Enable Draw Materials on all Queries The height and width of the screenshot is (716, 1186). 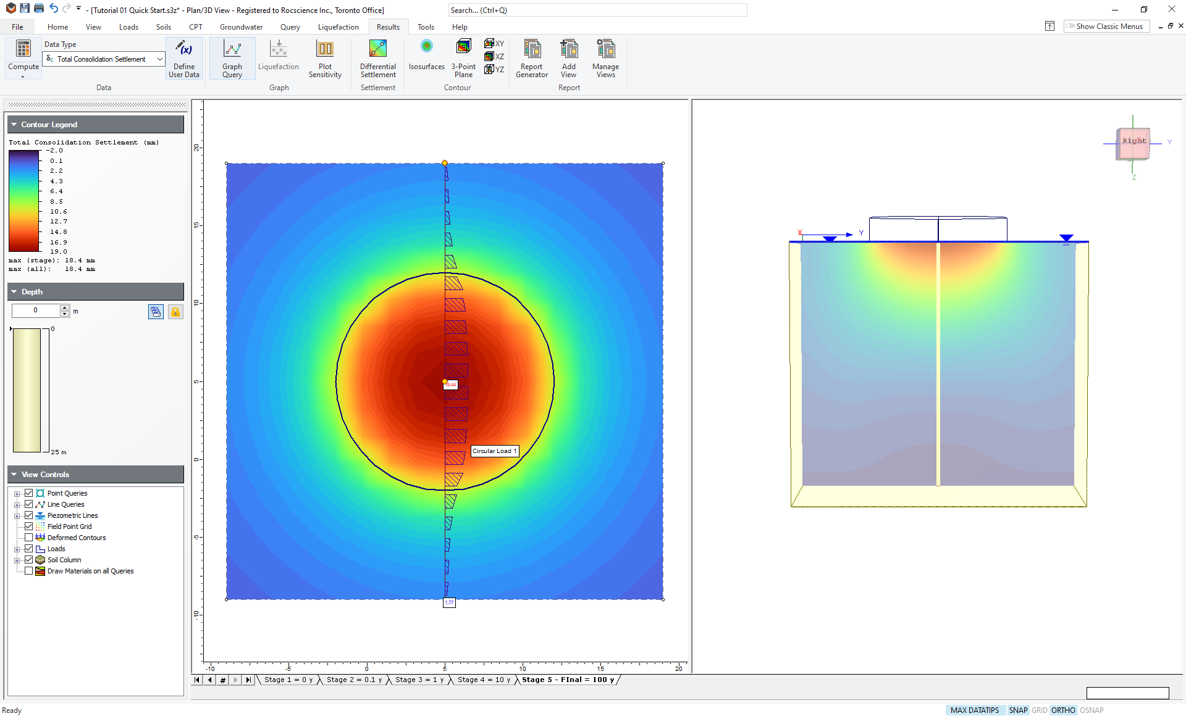[x=28, y=570]
